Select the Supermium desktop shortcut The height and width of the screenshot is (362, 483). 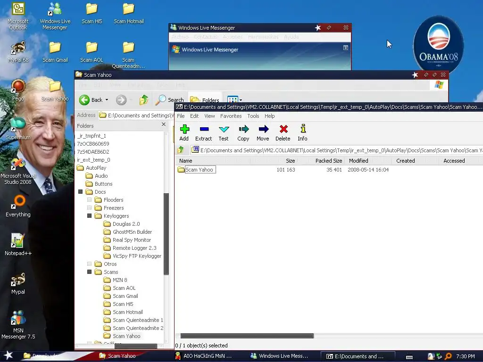point(18,129)
